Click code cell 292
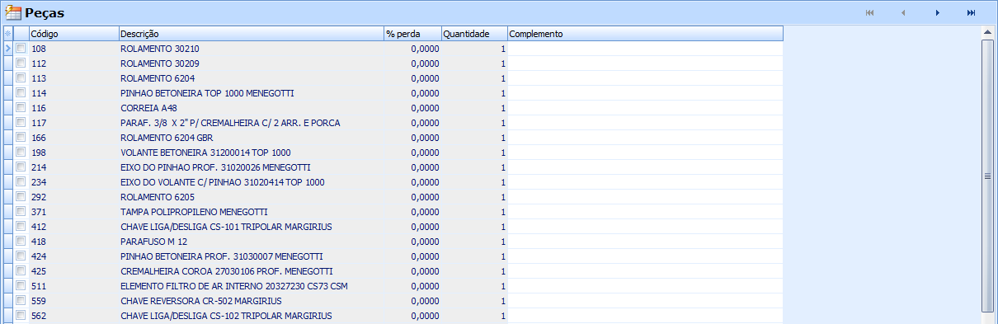Screen dimensions: 998x324 [x=73, y=197]
